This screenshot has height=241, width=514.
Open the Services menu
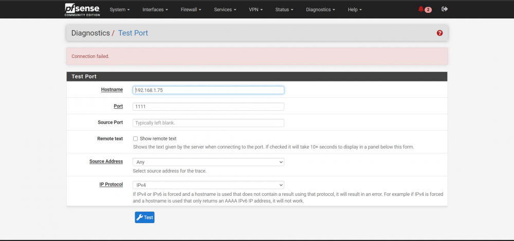click(x=225, y=10)
